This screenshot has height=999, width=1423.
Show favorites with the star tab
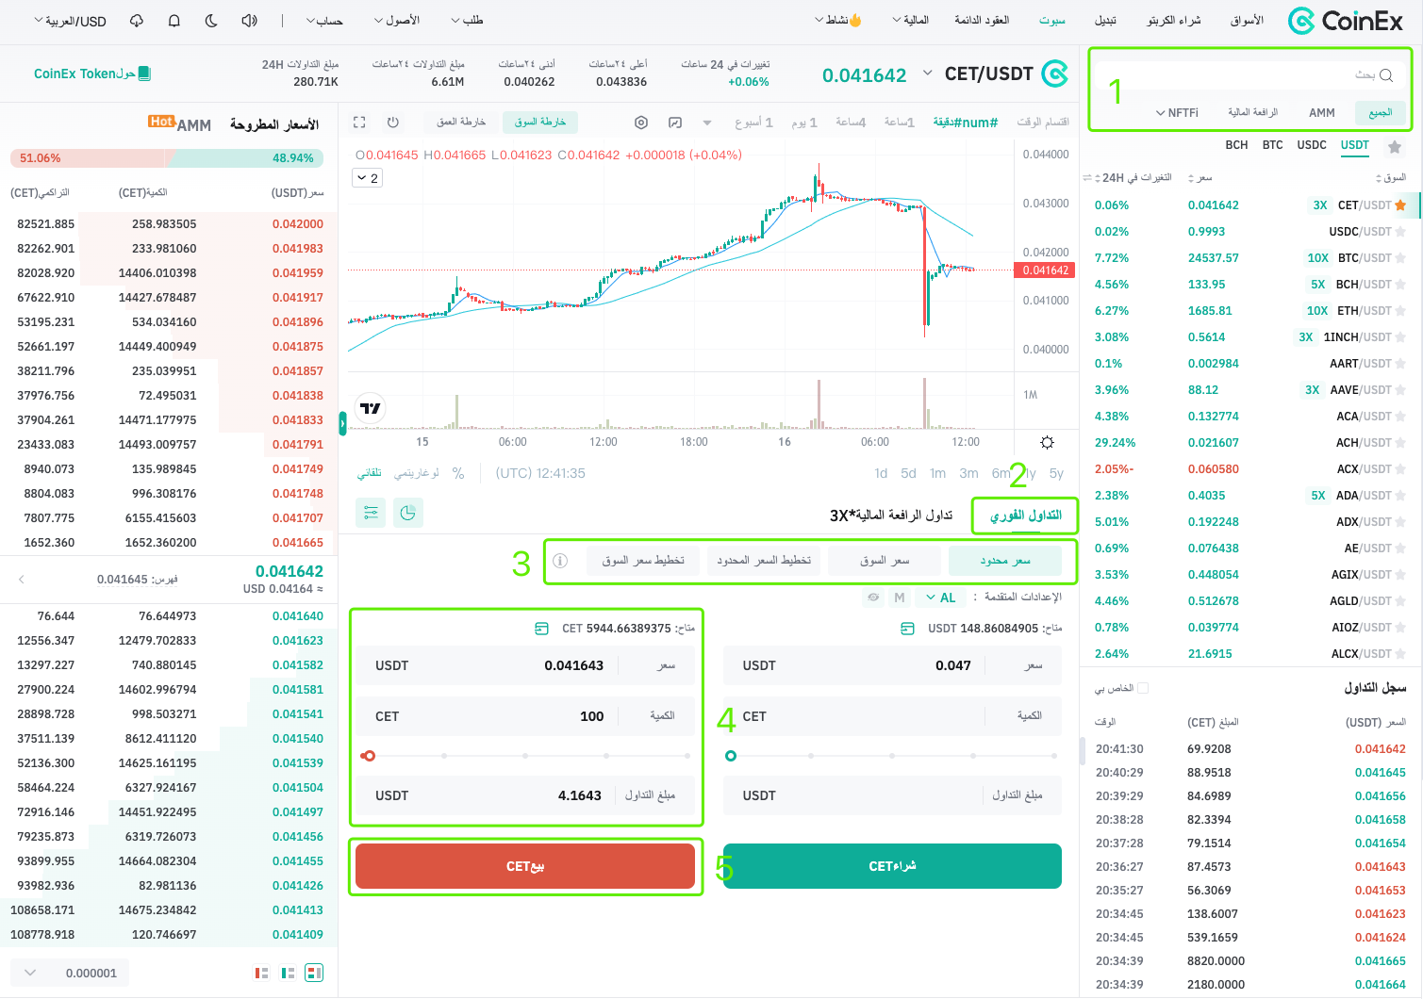point(1395,146)
